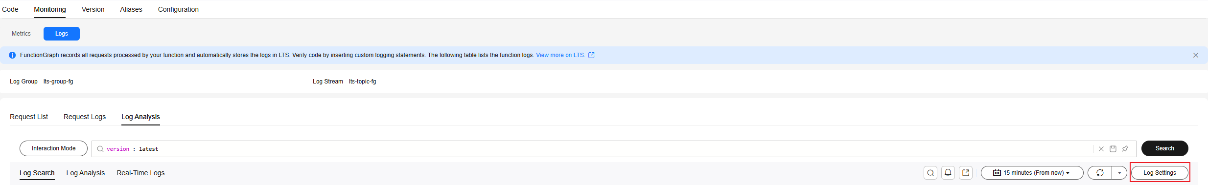Open the Request Logs tab

point(85,117)
